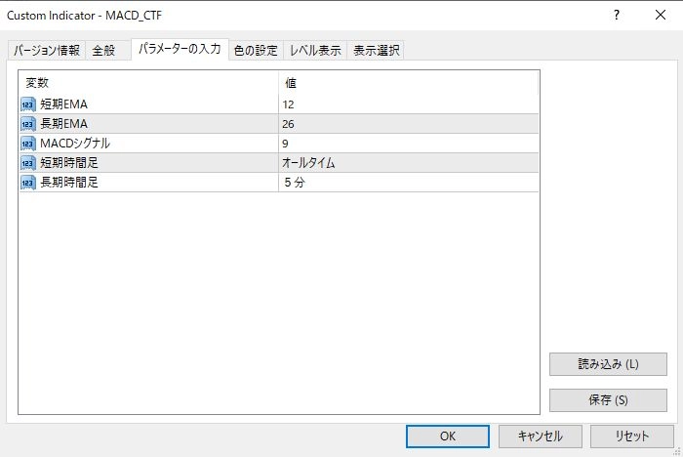Click the 読み込み (L) button
Viewport: 683px width, 457px height.
click(608, 364)
